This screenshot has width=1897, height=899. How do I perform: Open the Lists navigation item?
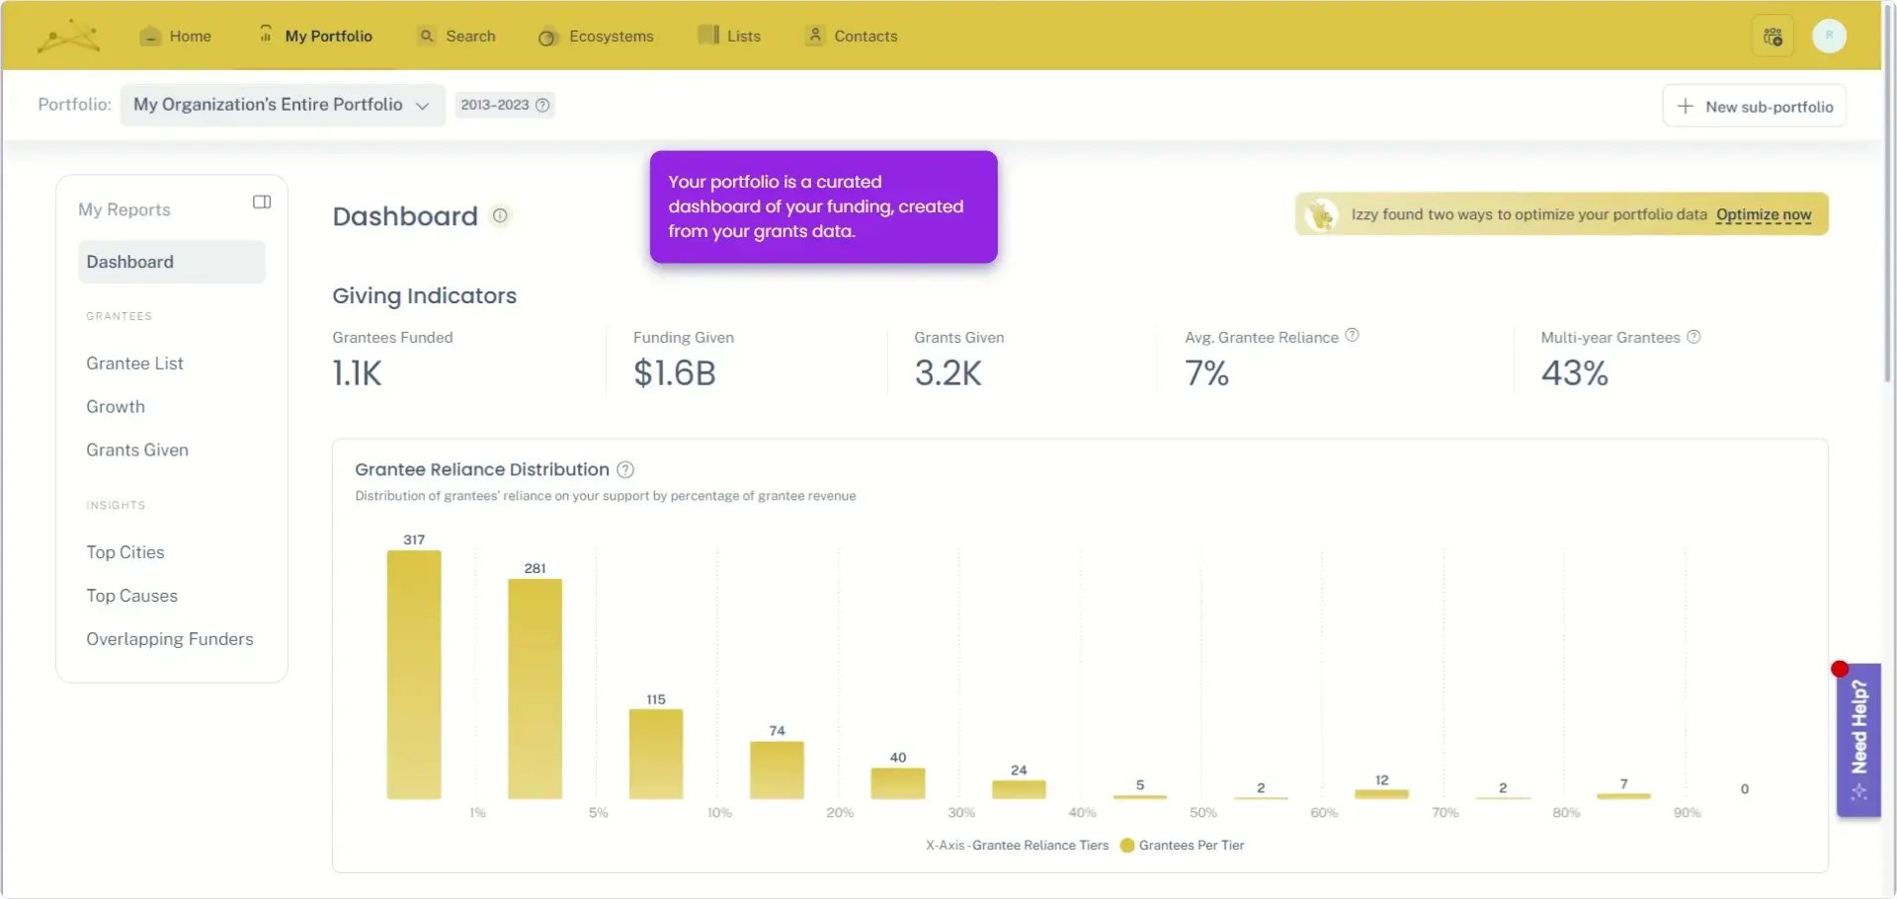click(729, 37)
